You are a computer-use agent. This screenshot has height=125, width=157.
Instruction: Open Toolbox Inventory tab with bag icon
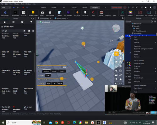(5, 22)
